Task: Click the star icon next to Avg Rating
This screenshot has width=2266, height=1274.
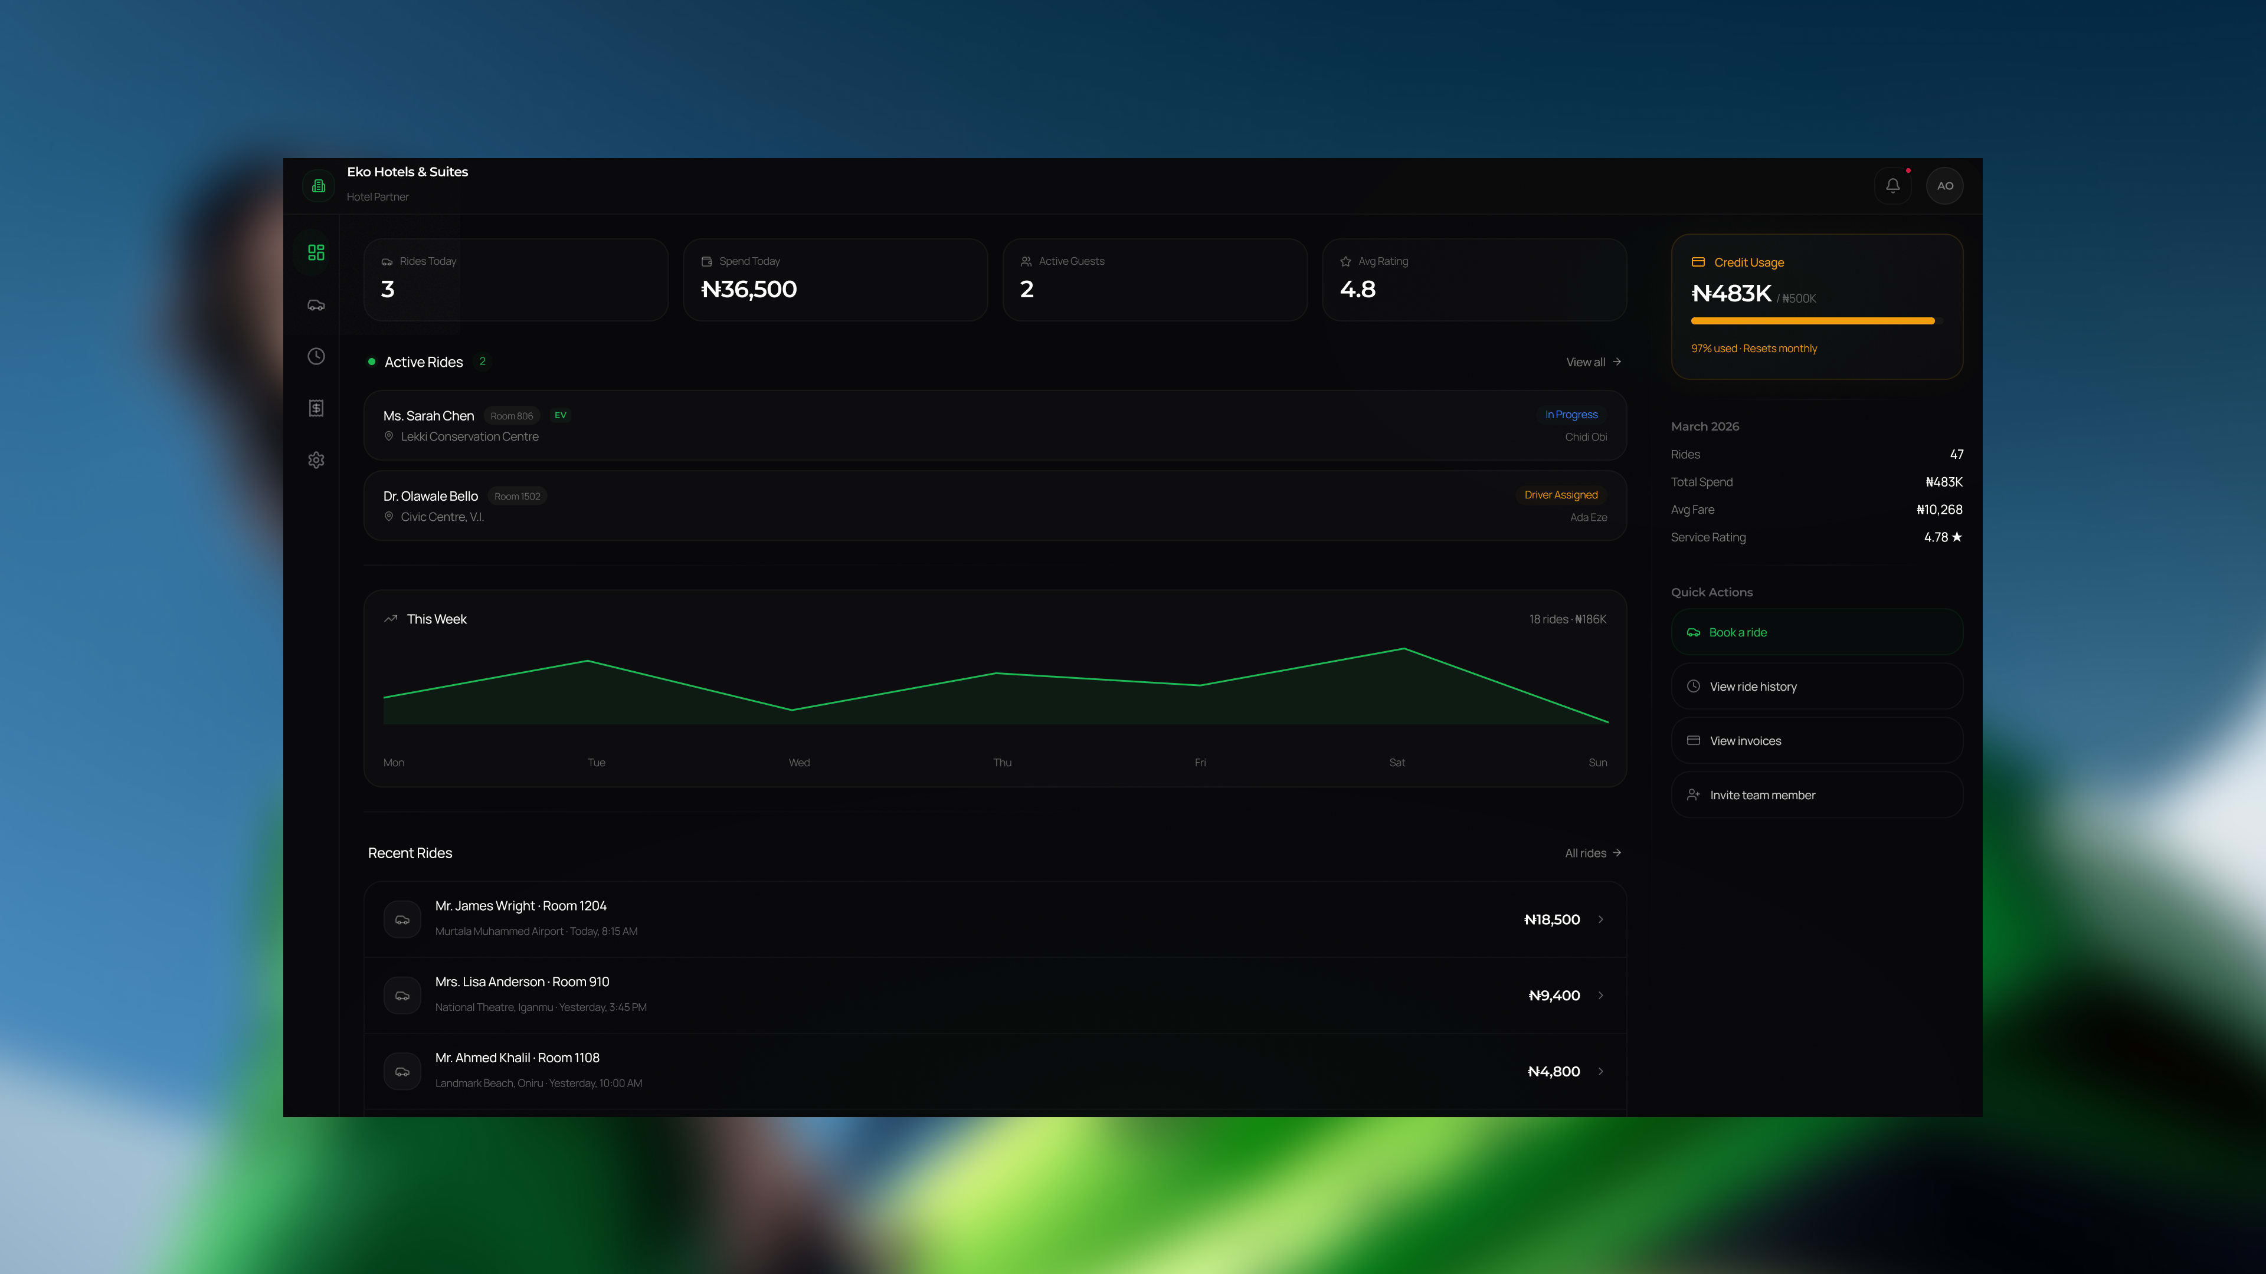Action: click(1345, 261)
